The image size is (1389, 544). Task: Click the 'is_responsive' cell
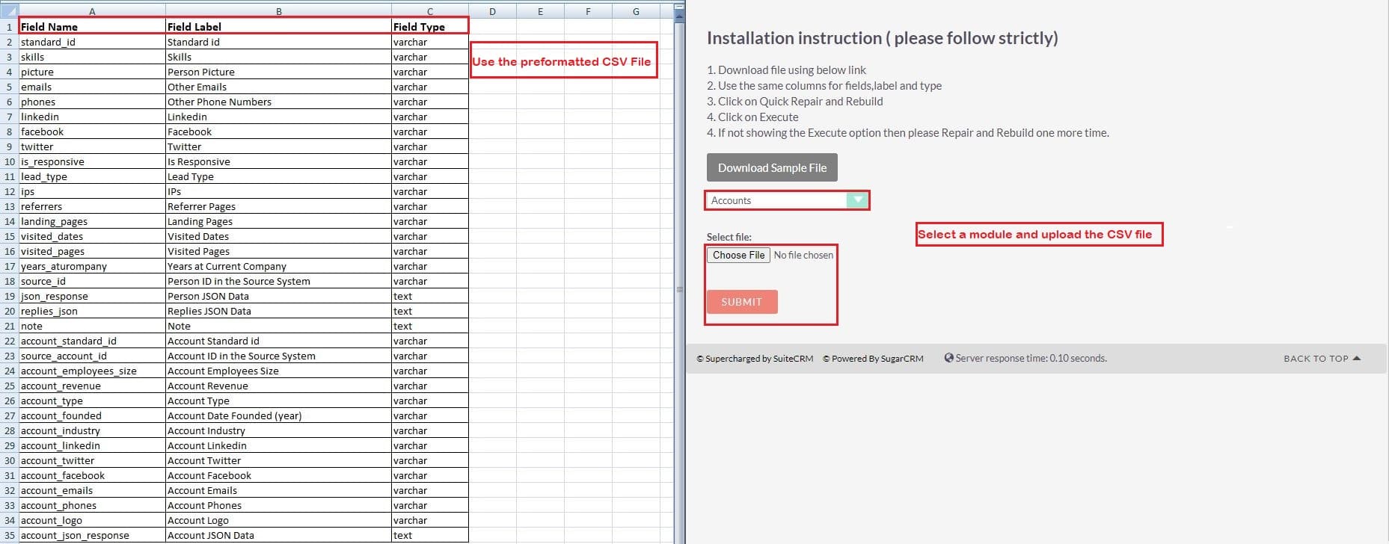pos(92,161)
